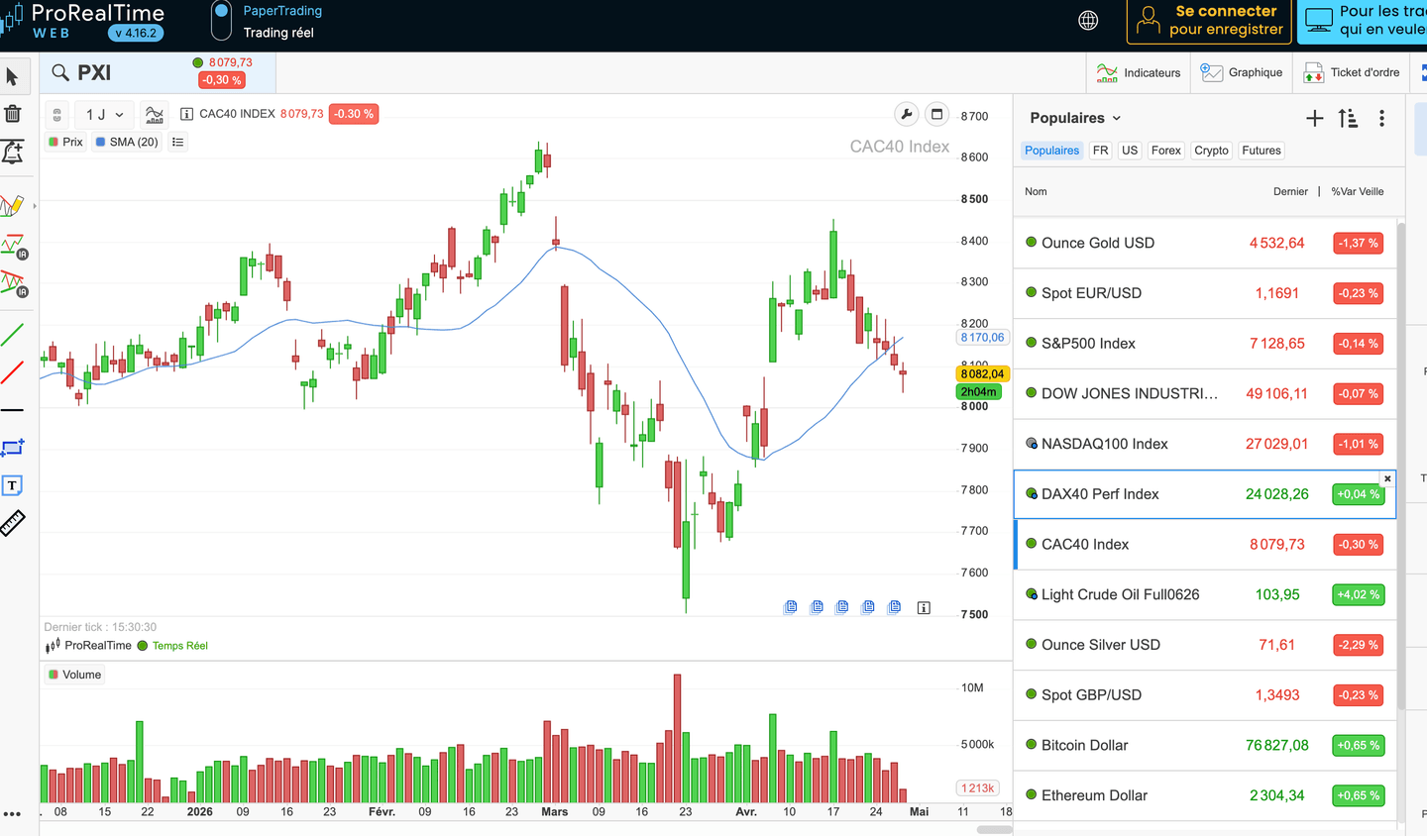Click the first news document marker on chart
Viewport: 1427px width, 836px height.
(791, 607)
